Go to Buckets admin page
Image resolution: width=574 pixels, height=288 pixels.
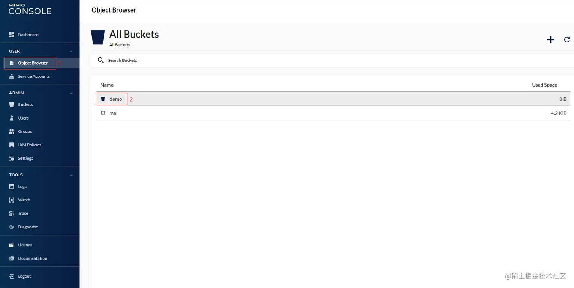25,105
